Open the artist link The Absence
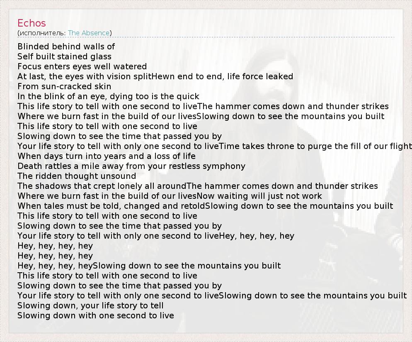 [89, 33]
